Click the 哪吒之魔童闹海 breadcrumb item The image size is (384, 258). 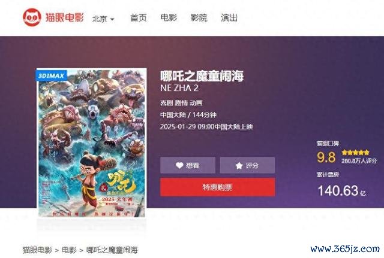(112, 250)
